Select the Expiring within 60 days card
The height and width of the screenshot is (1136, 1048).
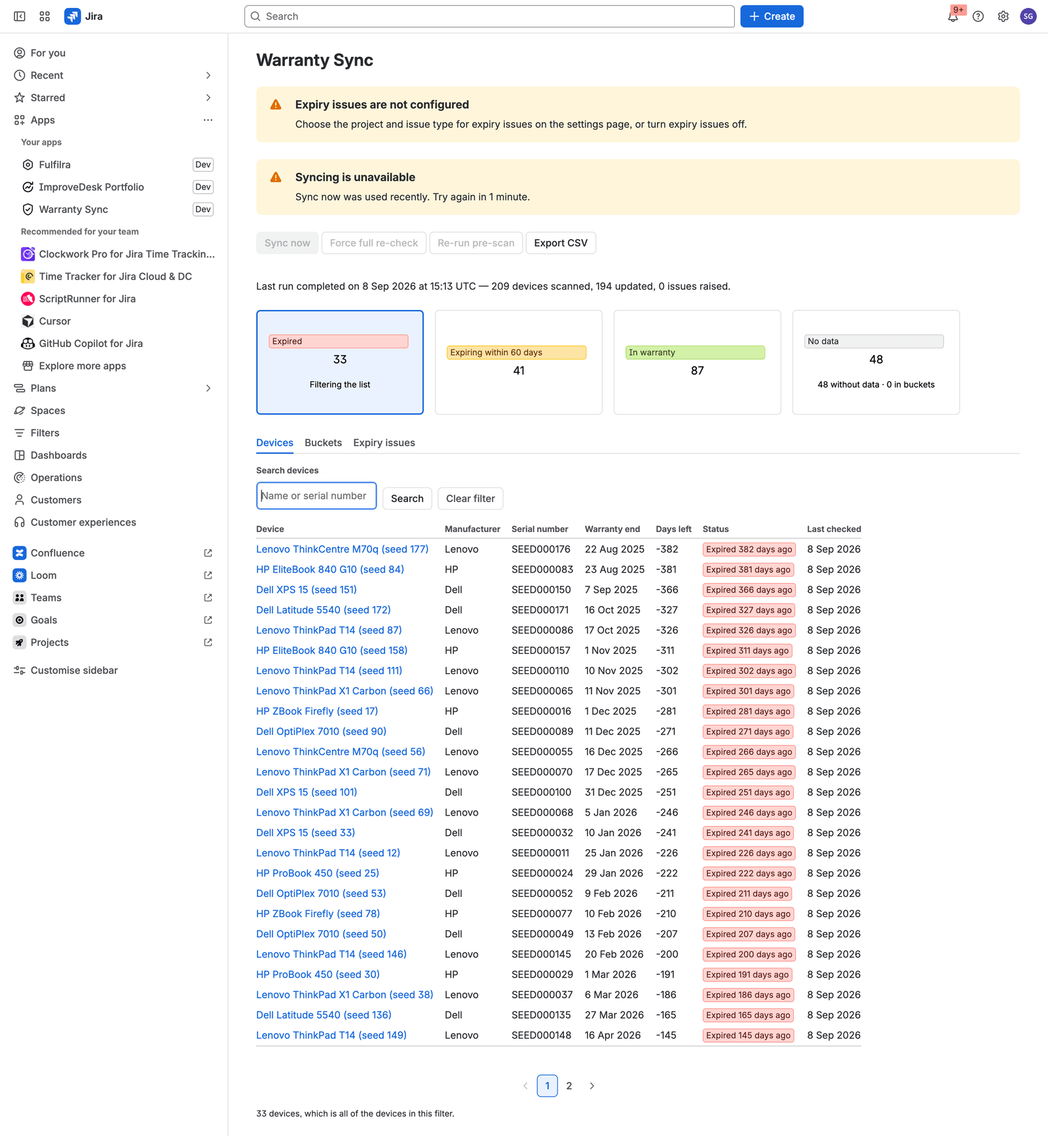(x=519, y=362)
